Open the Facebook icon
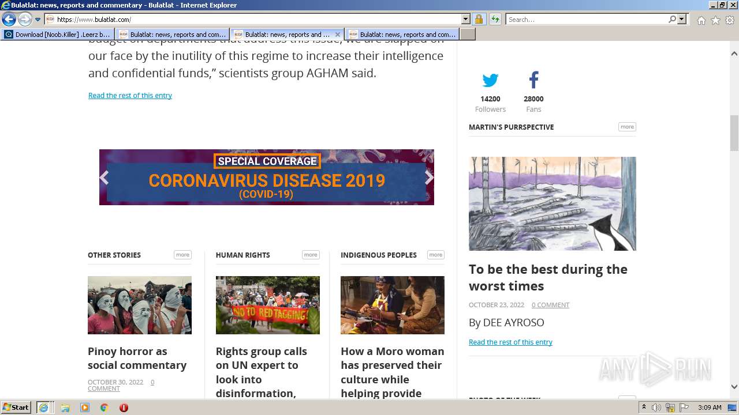 point(533,80)
